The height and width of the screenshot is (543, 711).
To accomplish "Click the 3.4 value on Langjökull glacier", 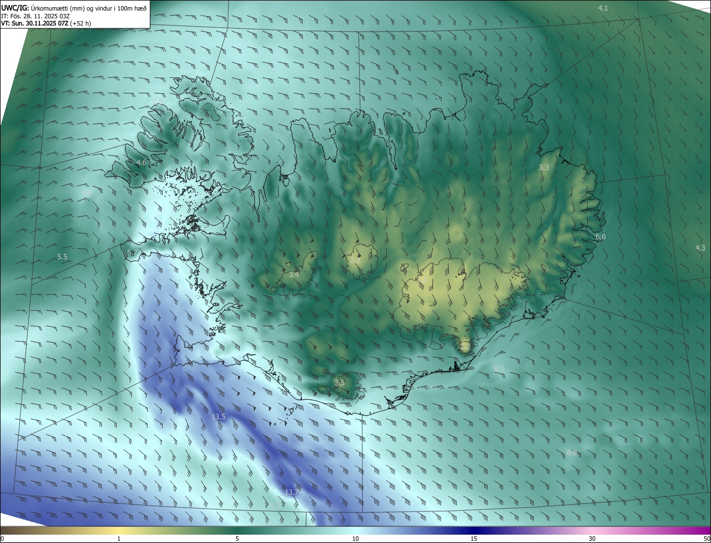I will [x=294, y=274].
